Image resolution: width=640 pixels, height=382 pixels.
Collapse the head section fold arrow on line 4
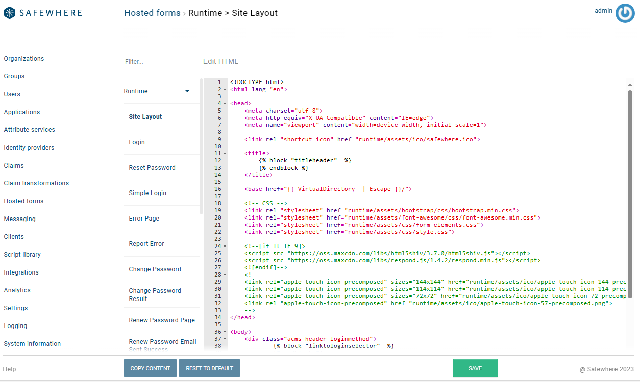pyautogui.click(x=225, y=103)
